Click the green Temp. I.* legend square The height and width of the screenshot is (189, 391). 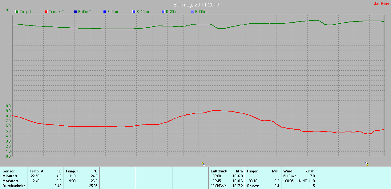pyautogui.click(x=17, y=12)
